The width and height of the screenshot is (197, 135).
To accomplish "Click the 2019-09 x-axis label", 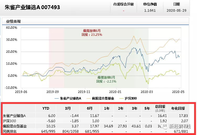I will point(52,92).
